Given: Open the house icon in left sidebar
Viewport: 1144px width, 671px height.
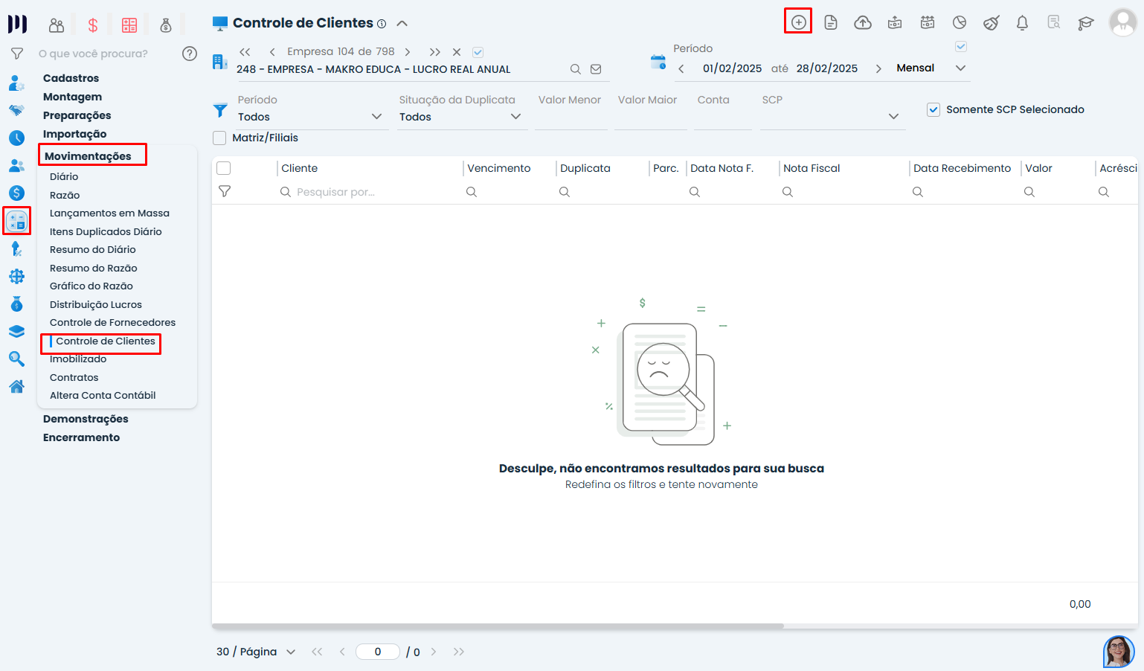Looking at the screenshot, I should 16,386.
